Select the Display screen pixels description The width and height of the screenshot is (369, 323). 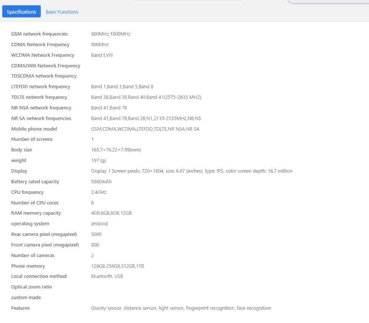click(x=191, y=171)
